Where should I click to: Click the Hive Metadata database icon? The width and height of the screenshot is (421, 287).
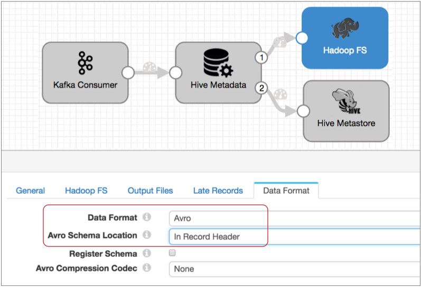click(218, 65)
